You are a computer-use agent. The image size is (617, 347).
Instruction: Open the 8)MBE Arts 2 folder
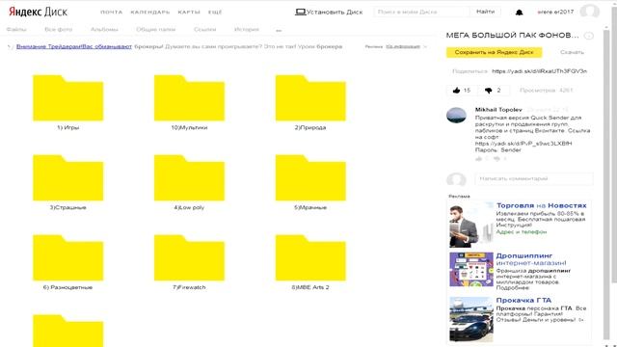coord(310,257)
